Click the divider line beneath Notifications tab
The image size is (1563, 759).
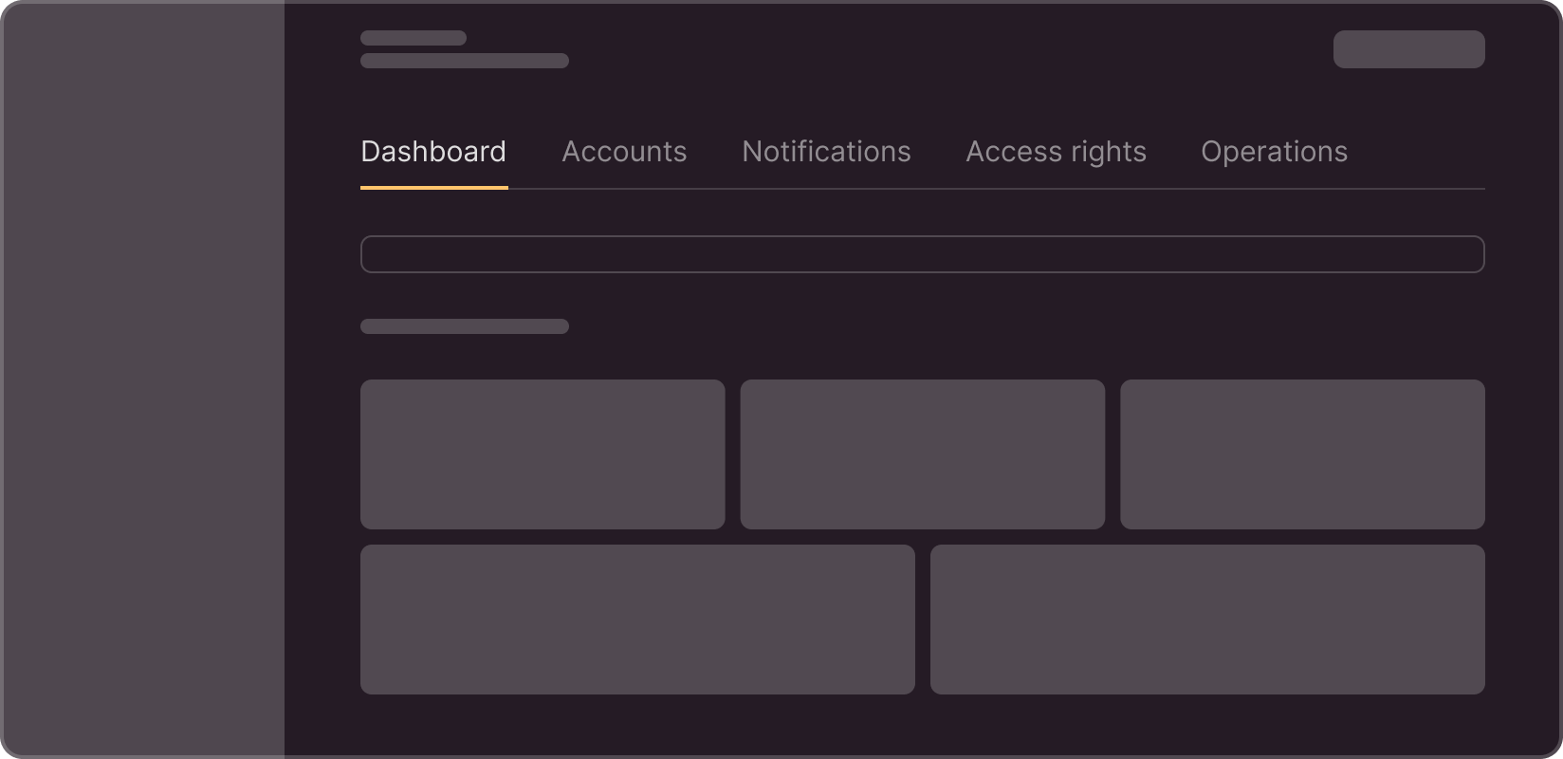point(826,189)
